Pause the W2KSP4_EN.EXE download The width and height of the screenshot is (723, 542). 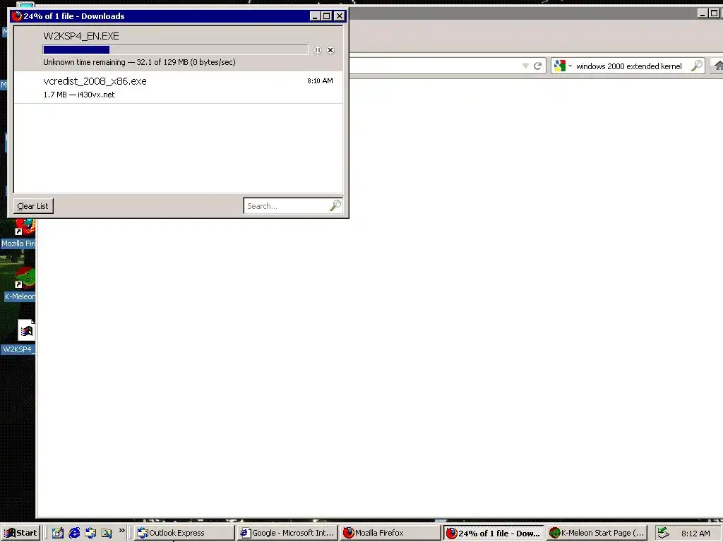318,50
